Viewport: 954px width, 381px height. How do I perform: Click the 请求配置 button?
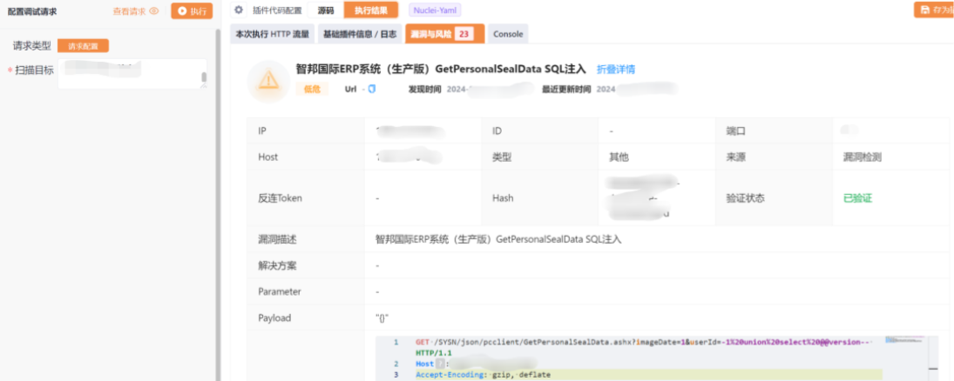coord(83,45)
